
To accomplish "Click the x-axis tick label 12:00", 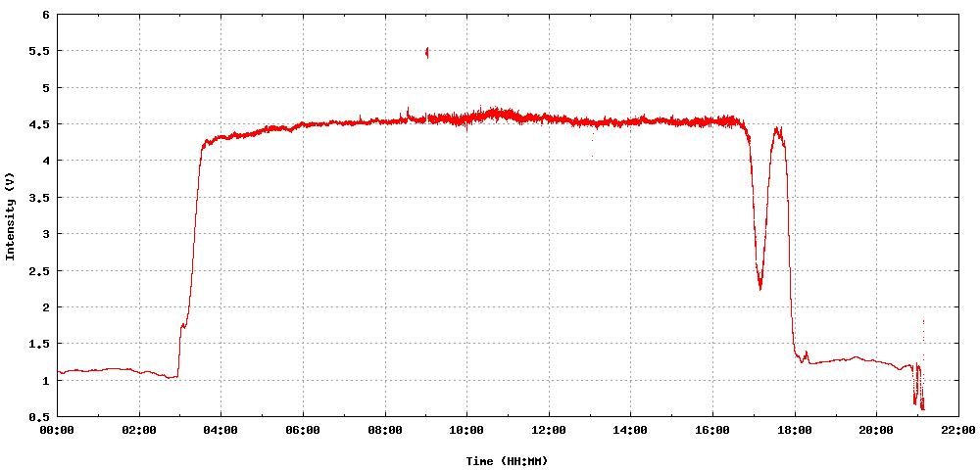I will [549, 431].
